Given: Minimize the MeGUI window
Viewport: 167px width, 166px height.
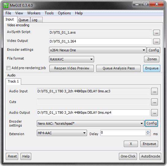Looking at the screenshot, I should tap(137, 4).
